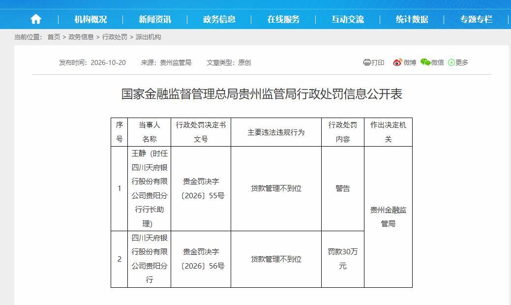This screenshot has height=305, width=511.
Task: Select the article title heading
Action: coord(262,94)
